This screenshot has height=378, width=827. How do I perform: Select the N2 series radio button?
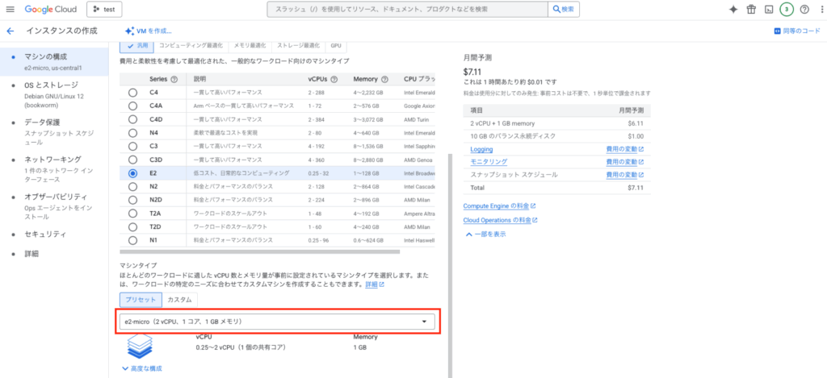(132, 187)
